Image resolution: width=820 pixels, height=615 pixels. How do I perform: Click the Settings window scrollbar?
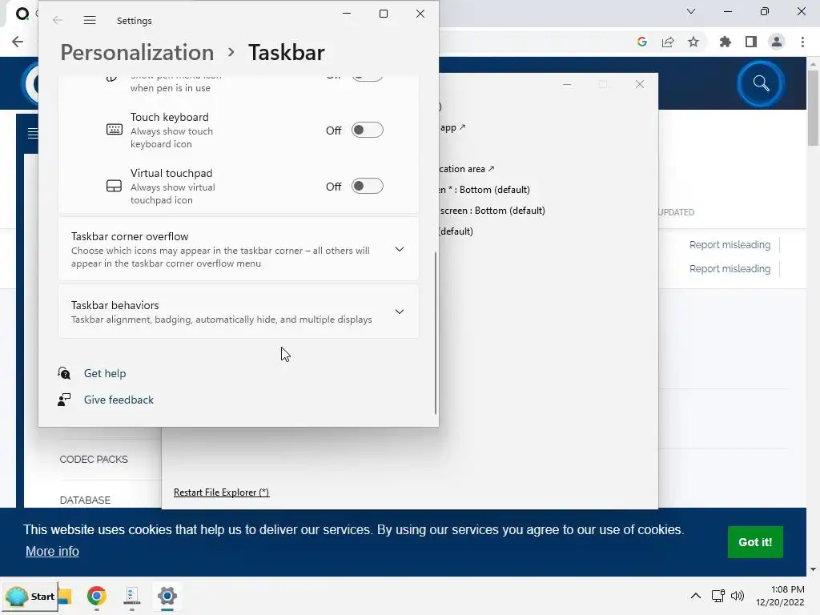coord(436,332)
